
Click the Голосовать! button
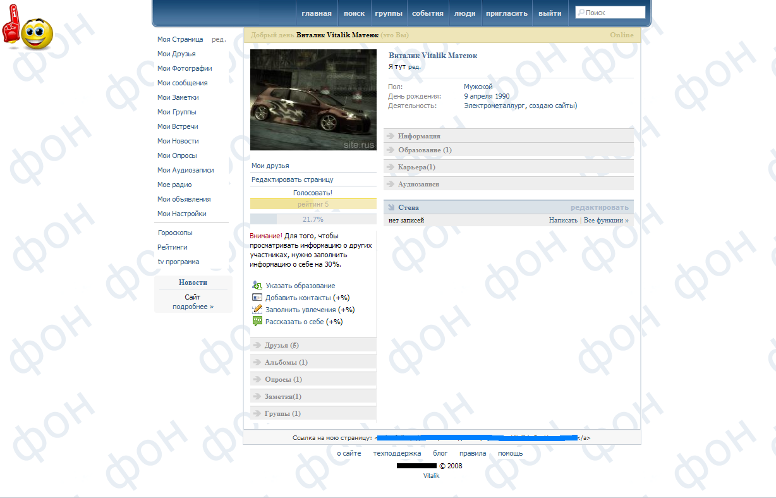point(313,192)
